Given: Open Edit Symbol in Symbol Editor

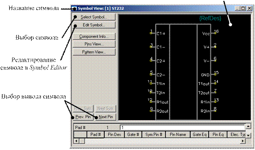Looking at the screenshot, I should click(94, 25).
